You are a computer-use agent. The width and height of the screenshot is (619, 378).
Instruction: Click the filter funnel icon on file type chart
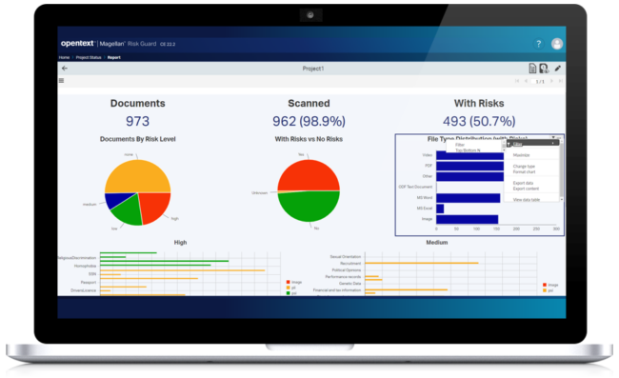click(x=553, y=137)
